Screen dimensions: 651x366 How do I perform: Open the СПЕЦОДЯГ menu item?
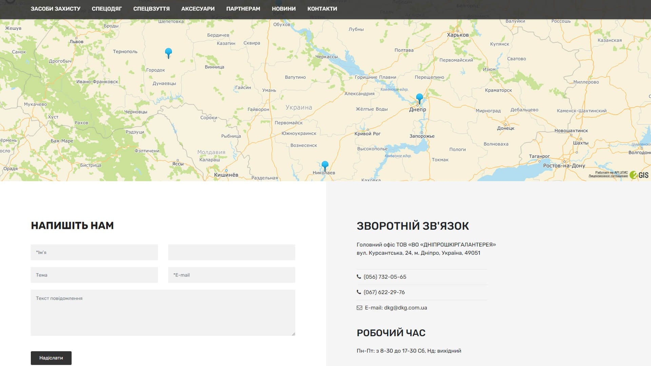(x=107, y=9)
